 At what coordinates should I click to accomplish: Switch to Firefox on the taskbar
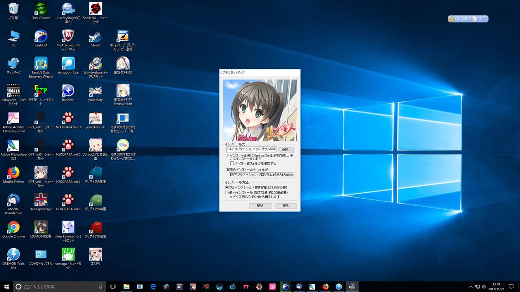click(325, 286)
